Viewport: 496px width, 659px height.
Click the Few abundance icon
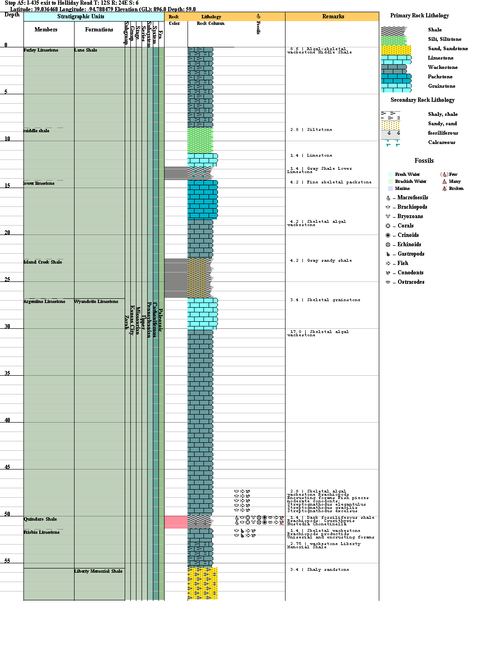point(444,174)
